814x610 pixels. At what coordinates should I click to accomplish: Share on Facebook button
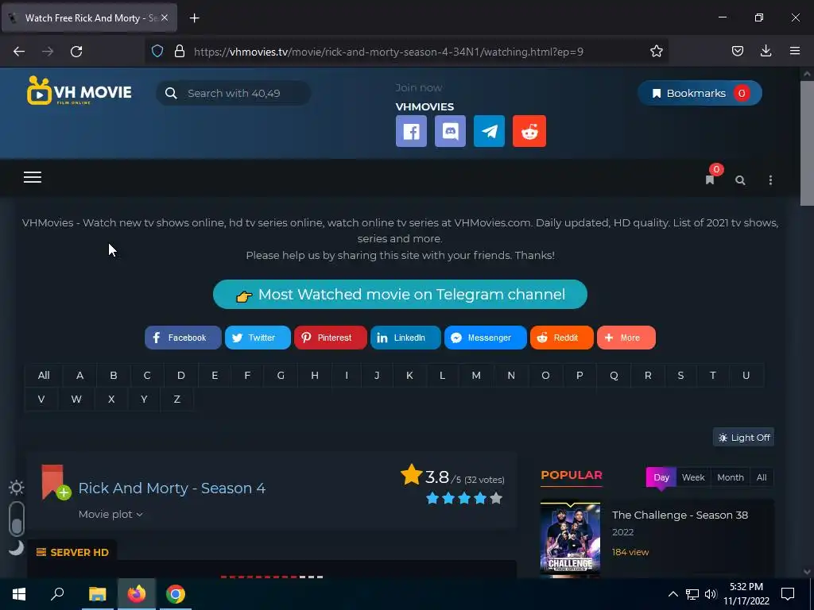click(183, 338)
